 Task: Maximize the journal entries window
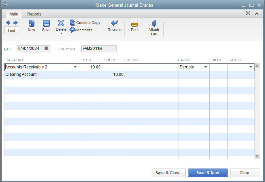pyautogui.click(x=251, y=5)
